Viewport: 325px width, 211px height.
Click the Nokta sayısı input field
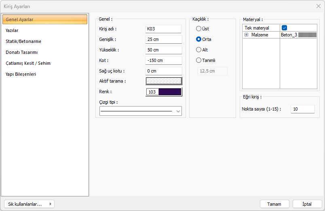pos(302,109)
